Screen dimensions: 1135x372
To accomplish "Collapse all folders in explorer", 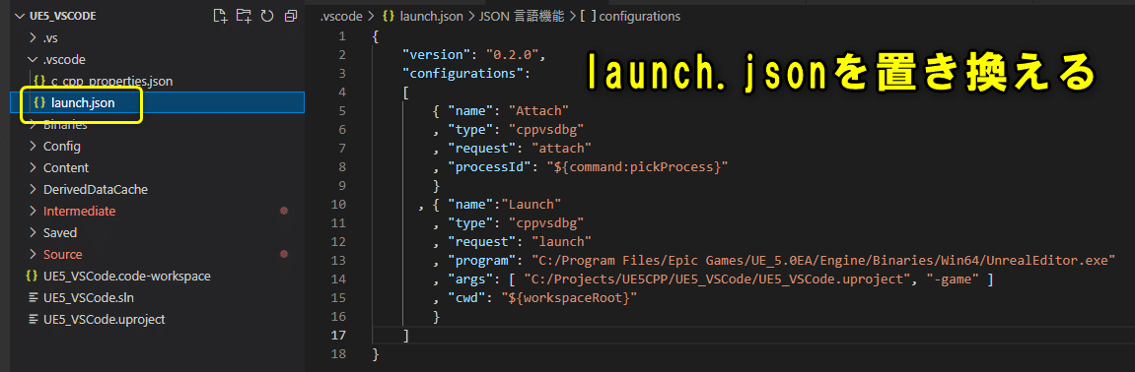I will [291, 15].
